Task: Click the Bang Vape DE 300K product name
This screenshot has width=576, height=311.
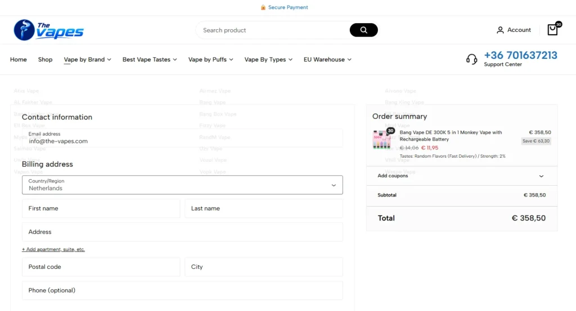Action: click(451, 136)
